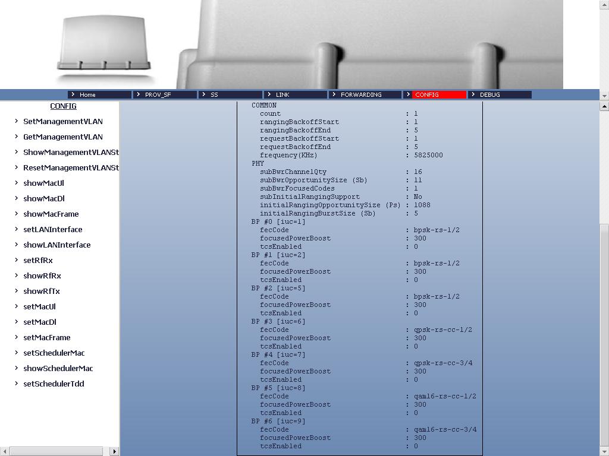Click the arrow icon on the LINK tab
Screen dimensions: 609x456
[269, 94]
